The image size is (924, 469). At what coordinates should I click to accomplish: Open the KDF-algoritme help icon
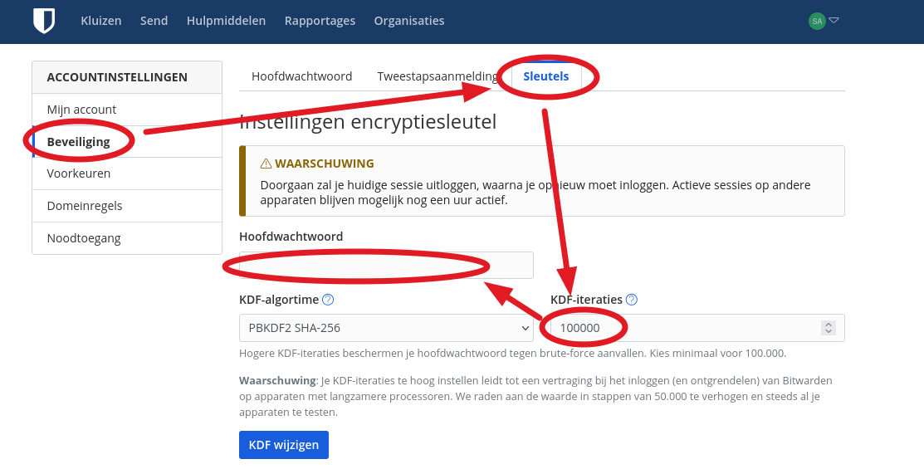[x=328, y=300]
